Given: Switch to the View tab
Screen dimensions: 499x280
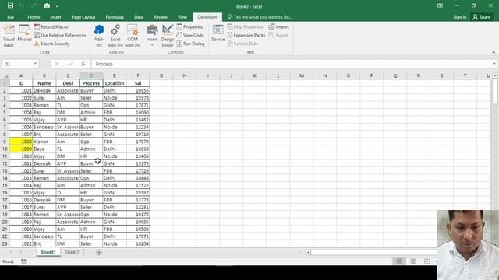Looking at the screenshot, I should 182,17.
